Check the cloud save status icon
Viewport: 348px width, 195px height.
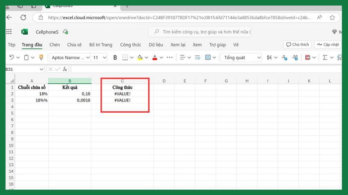[x=66, y=32]
